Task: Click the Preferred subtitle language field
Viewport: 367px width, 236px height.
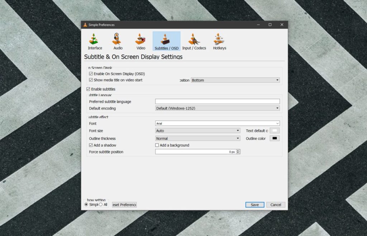Action: coord(217,101)
